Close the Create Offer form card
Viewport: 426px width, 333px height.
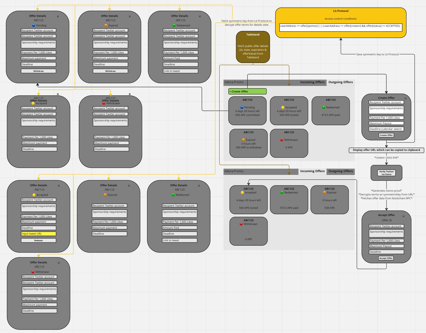[406, 98]
